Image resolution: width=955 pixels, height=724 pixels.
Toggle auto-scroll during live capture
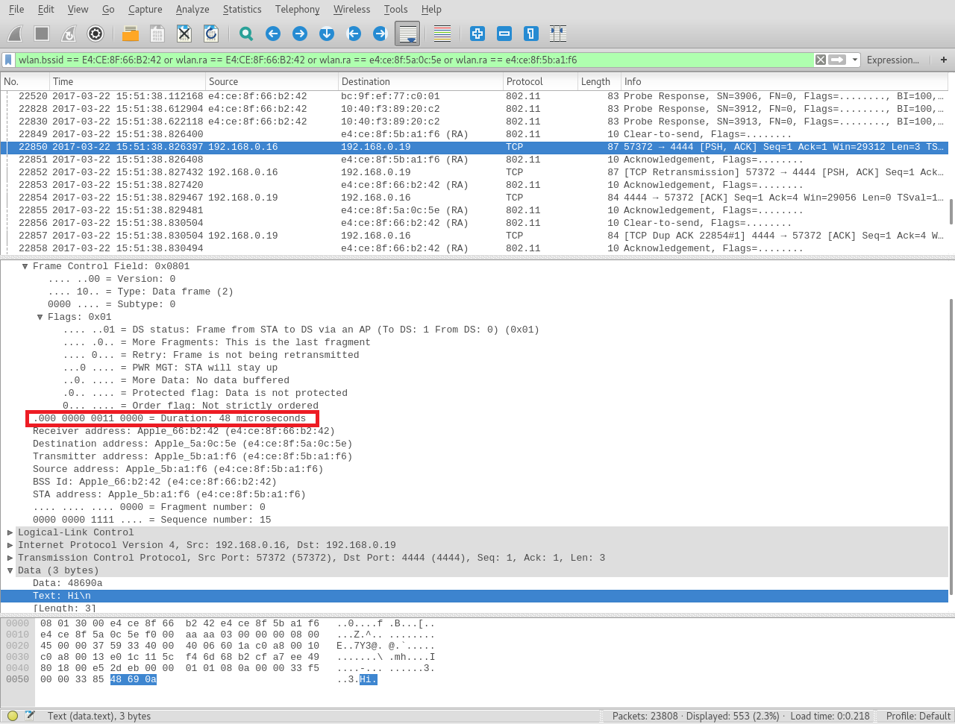coord(407,34)
